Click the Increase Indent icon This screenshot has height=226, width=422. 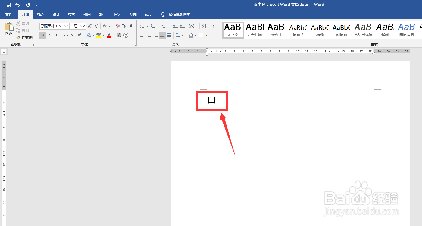point(182,26)
